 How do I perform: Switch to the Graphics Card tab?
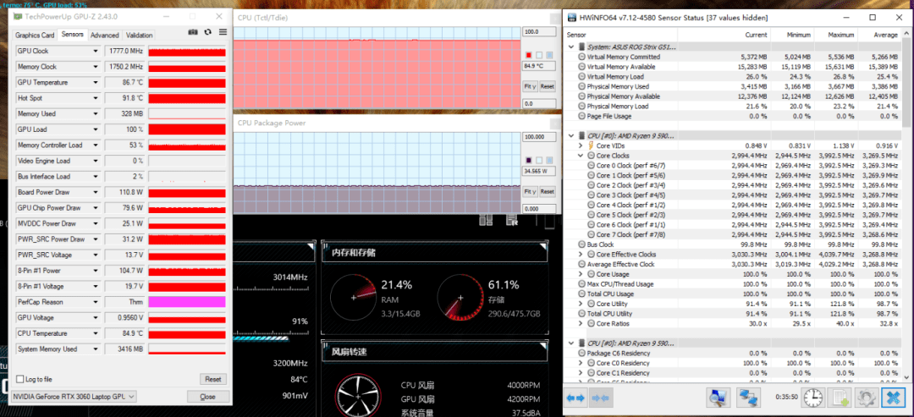[35, 35]
